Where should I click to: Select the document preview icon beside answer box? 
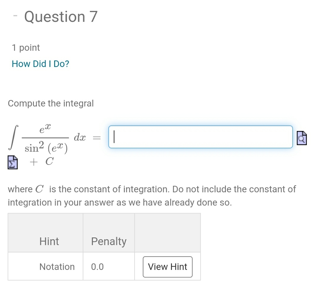coord(302,137)
